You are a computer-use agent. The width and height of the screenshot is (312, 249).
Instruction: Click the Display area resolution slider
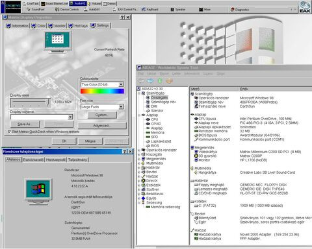[x=30, y=102]
